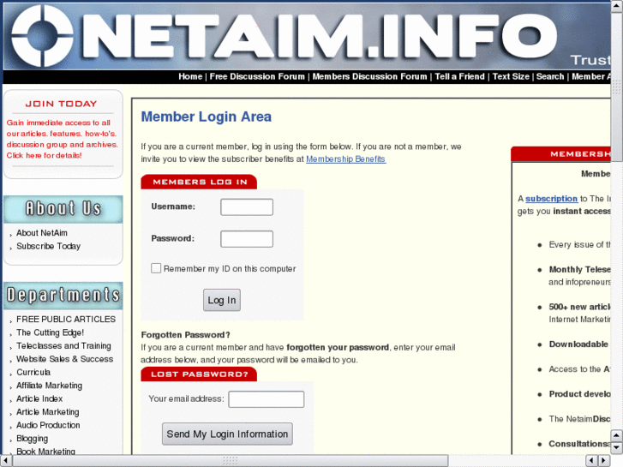Click the Forgotten Password? heading text
The height and width of the screenshot is (467, 623).
[186, 335]
